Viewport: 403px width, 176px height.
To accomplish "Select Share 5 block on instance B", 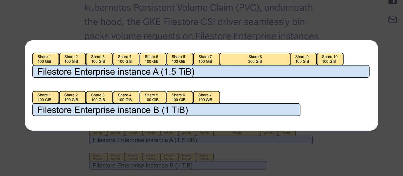I will pyautogui.click(x=153, y=97).
